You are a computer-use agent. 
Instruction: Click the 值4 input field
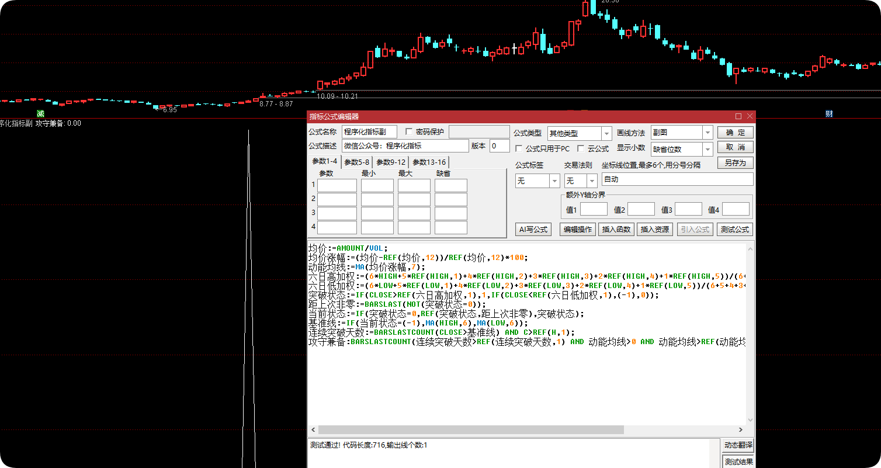[x=736, y=209]
